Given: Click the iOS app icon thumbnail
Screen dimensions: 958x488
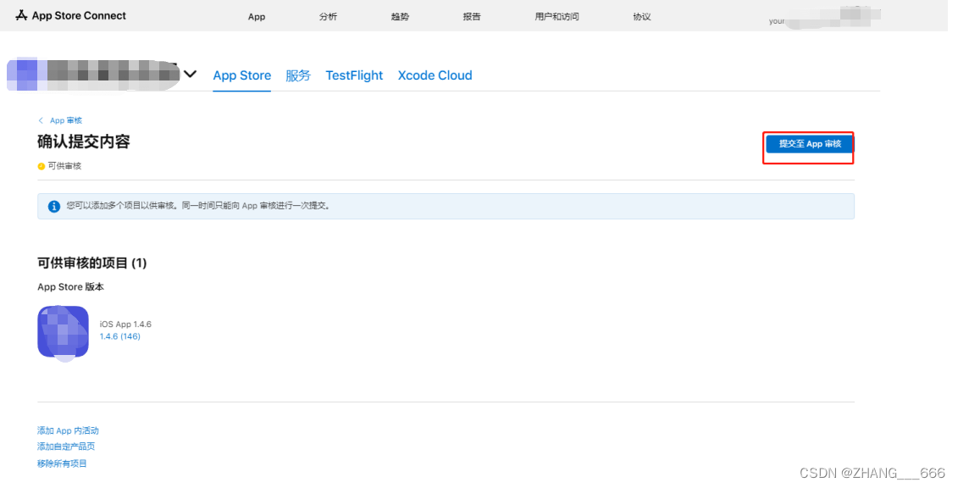Looking at the screenshot, I should pyautogui.click(x=63, y=331).
